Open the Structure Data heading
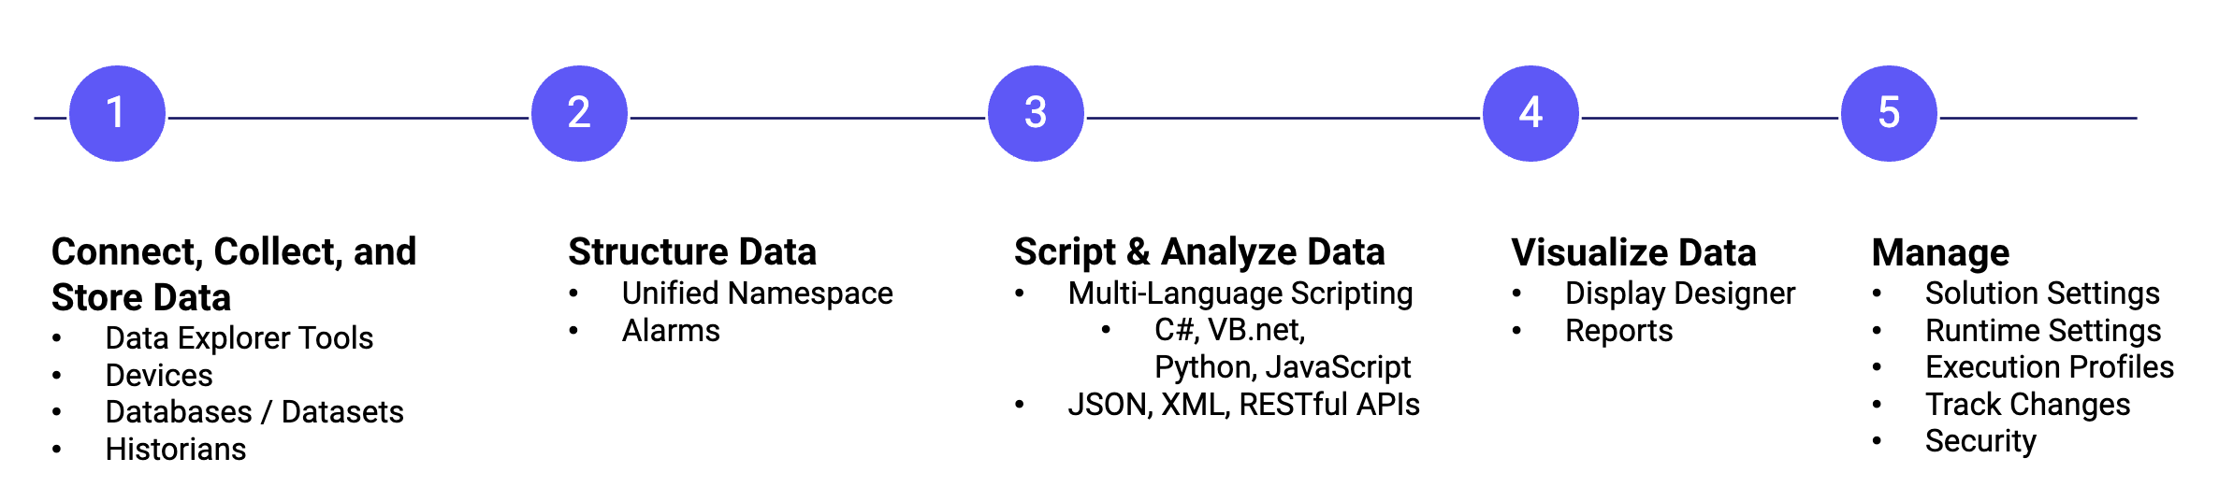Screen dimensions: 2219x501 (x=692, y=252)
